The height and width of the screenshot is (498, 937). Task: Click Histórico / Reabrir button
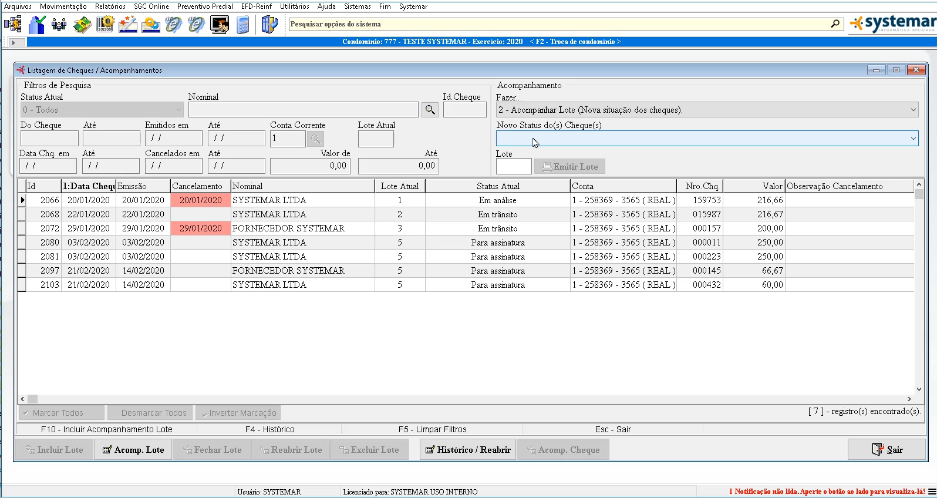click(x=468, y=450)
